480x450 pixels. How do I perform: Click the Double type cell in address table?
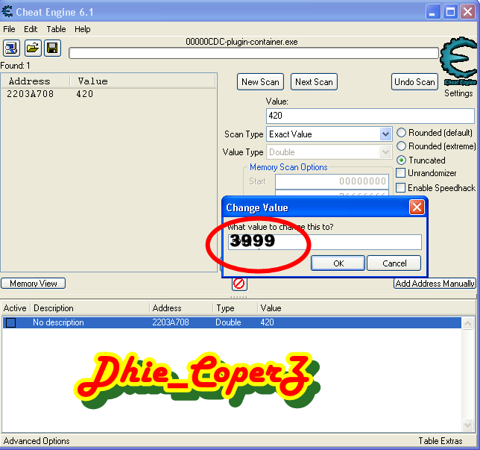228,322
